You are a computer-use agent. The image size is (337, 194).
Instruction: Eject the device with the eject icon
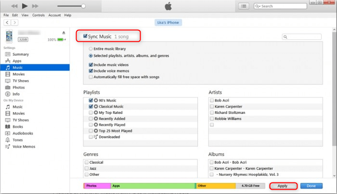(x=64, y=33)
